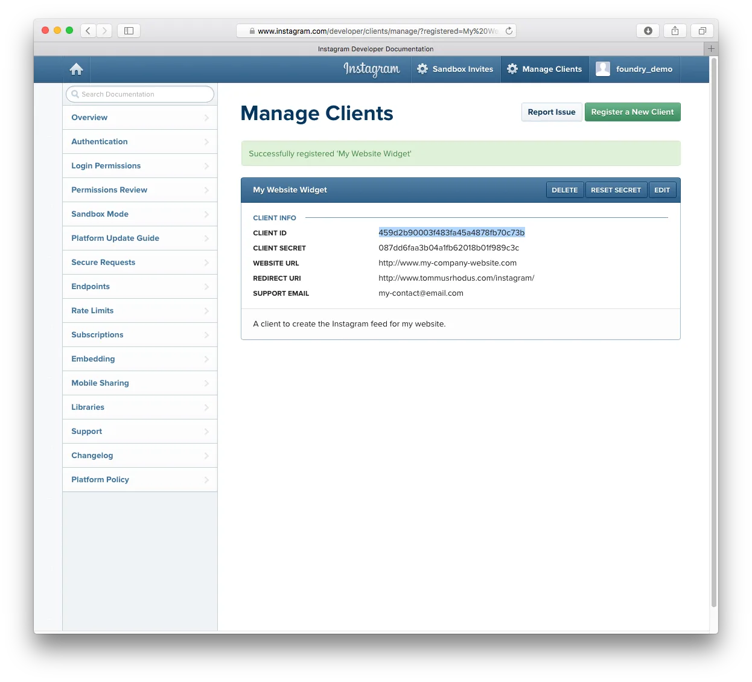This screenshot has width=752, height=682.
Task: Show all tabs overview in Safari
Action: click(702, 31)
